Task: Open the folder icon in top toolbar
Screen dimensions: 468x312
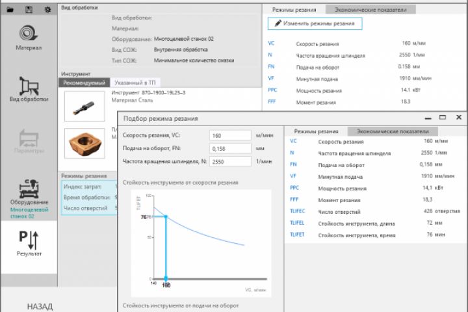Action: pyautogui.click(x=10, y=10)
